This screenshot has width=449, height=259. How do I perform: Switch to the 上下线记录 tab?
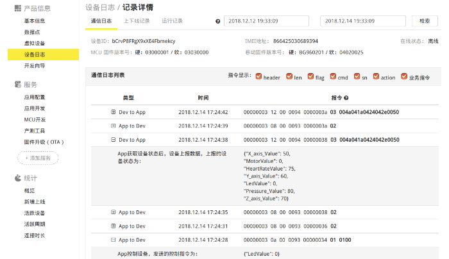137,21
